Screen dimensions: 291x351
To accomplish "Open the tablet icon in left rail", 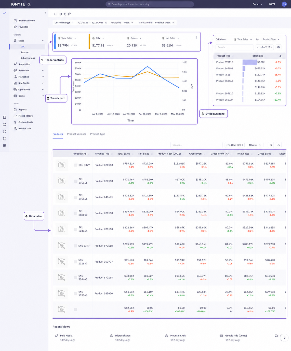I will pyautogui.click(x=5, y=117).
